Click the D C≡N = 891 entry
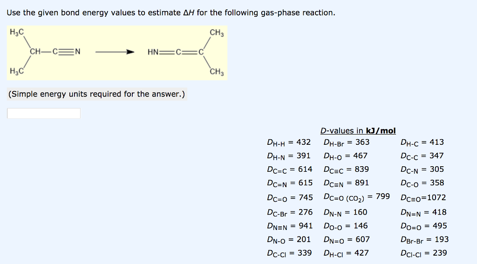The width and height of the screenshot is (477, 264). click(x=346, y=183)
